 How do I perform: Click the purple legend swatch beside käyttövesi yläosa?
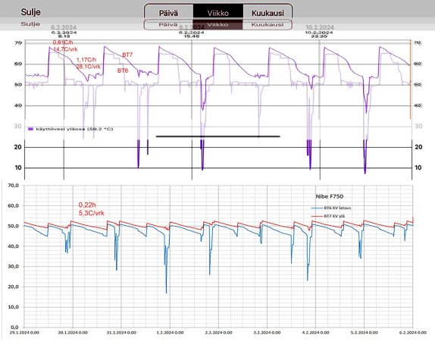[x=31, y=129]
